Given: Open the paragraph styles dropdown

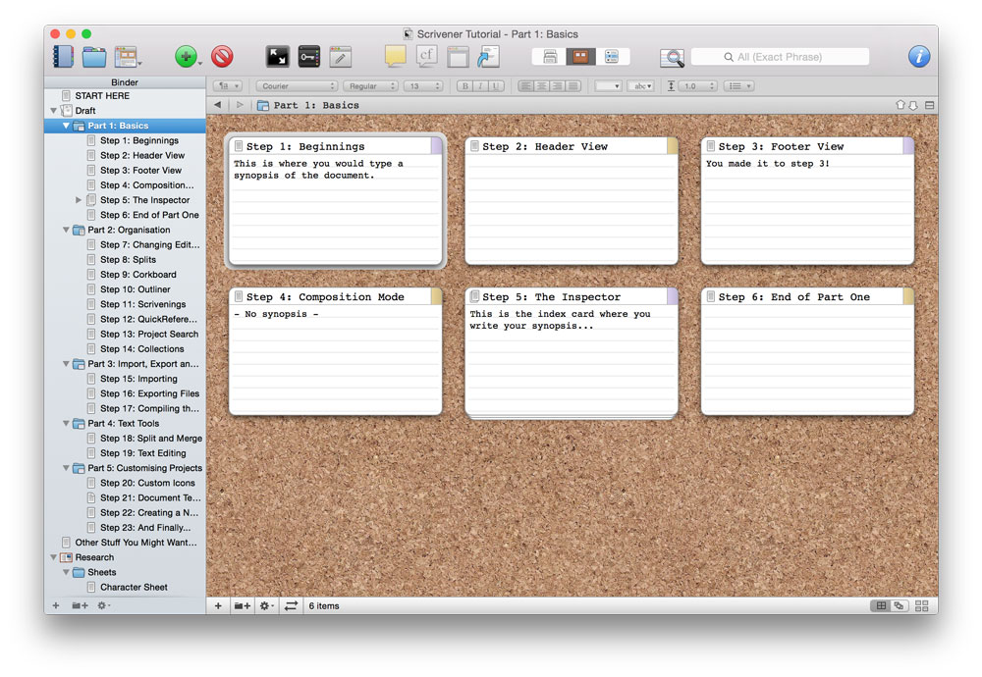Looking at the screenshot, I should pos(228,85).
